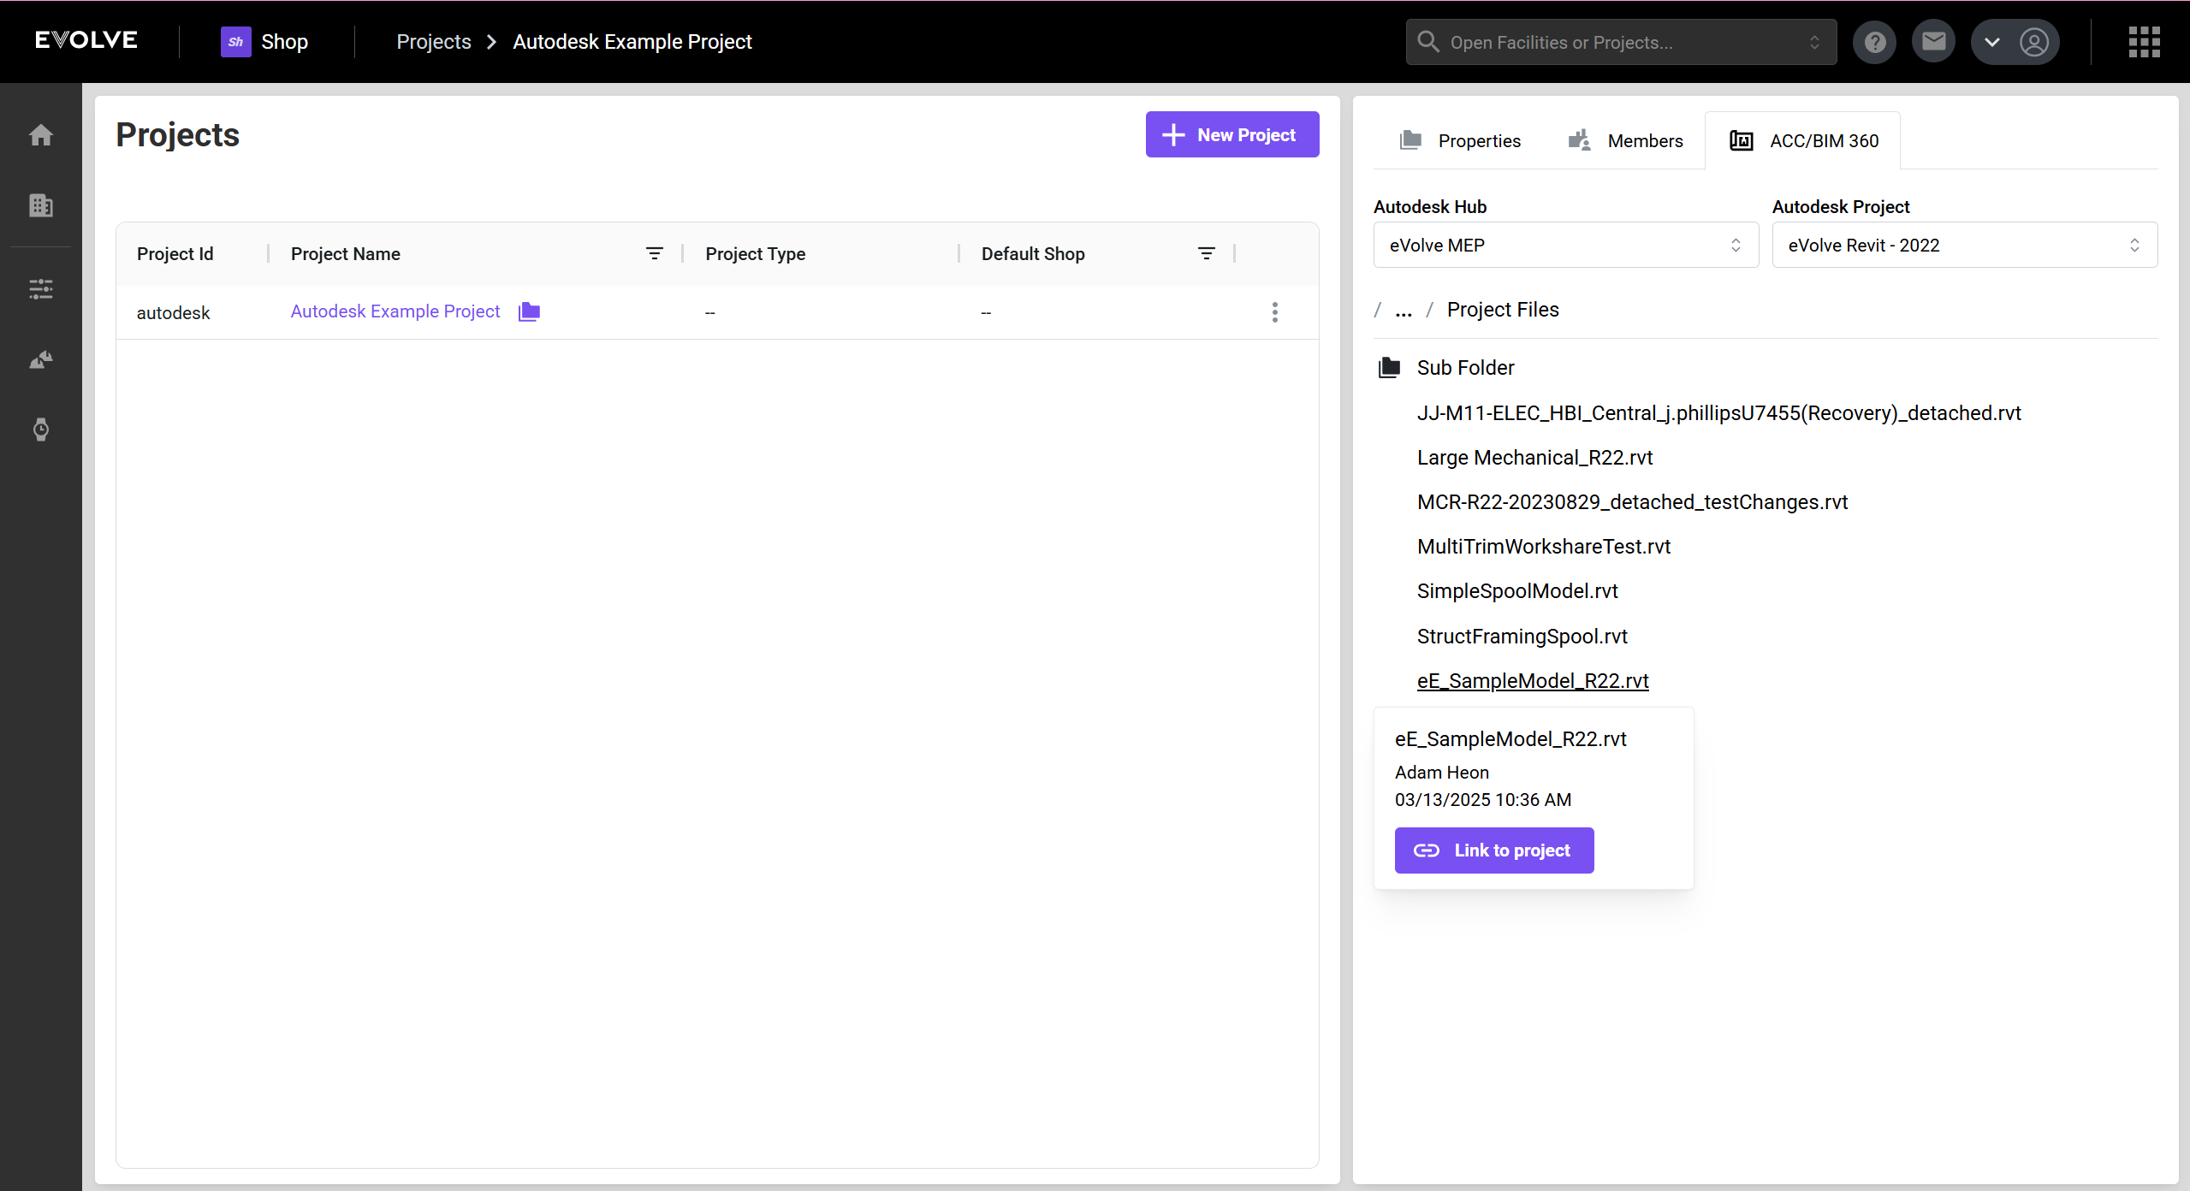The image size is (2190, 1191).
Task: Click the sliders settings icon in sidebar
Action: pyautogui.click(x=40, y=289)
